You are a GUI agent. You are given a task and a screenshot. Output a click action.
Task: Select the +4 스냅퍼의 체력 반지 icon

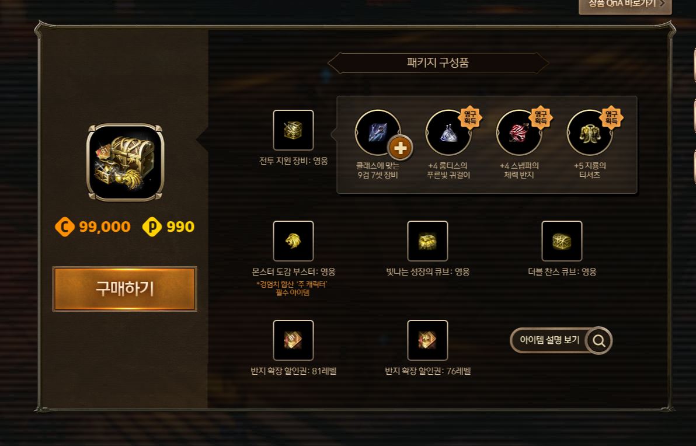tap(519, 133)
